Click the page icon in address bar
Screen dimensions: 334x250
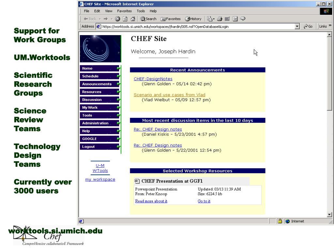coord(99,27)
